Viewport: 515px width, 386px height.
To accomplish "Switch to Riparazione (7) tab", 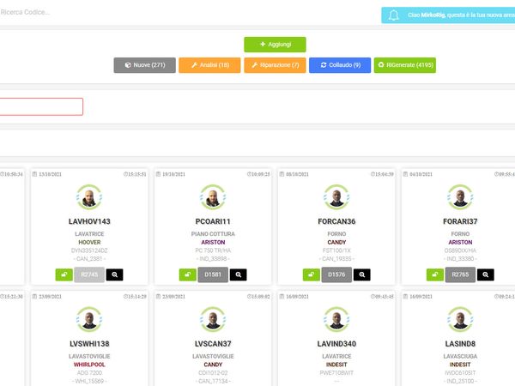I will [x=275, y=65].
